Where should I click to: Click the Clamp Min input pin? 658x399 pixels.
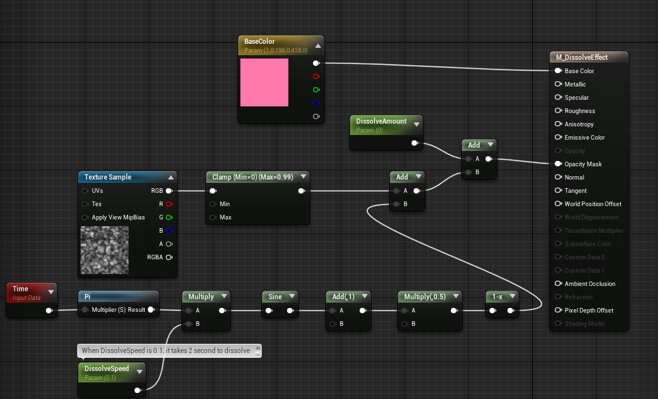coord(212,204)
